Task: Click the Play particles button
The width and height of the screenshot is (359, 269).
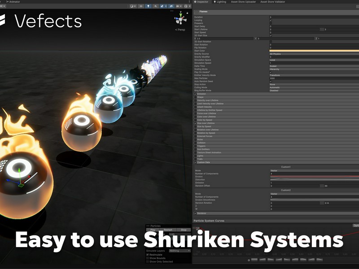Action: click(x=153, y=230)
